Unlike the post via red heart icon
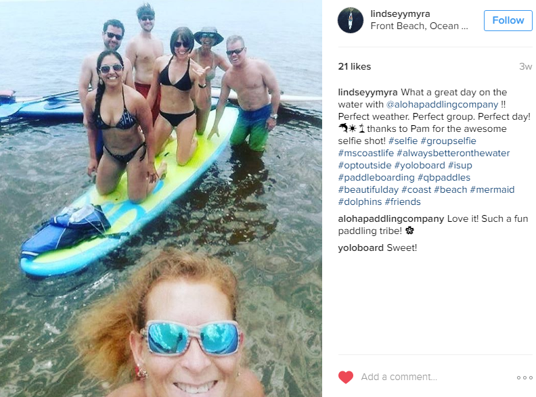Viewport: 536px width, 397px height. click(346, 377)
